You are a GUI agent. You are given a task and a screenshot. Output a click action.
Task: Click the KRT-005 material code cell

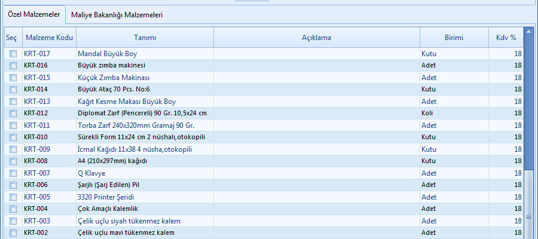pyautogui.click(x=37, y=197)
